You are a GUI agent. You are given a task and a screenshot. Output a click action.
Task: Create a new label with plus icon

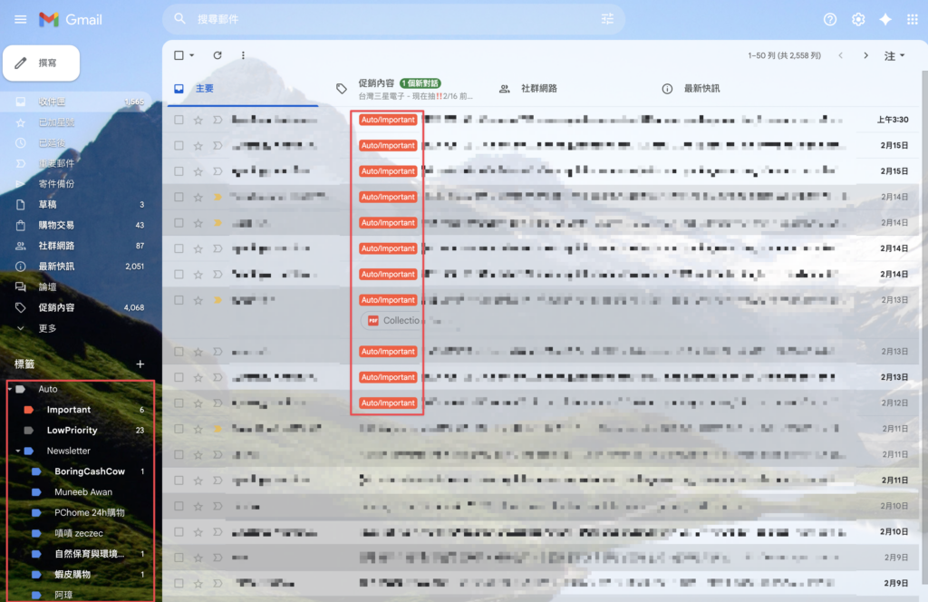(x=140, y=364)
